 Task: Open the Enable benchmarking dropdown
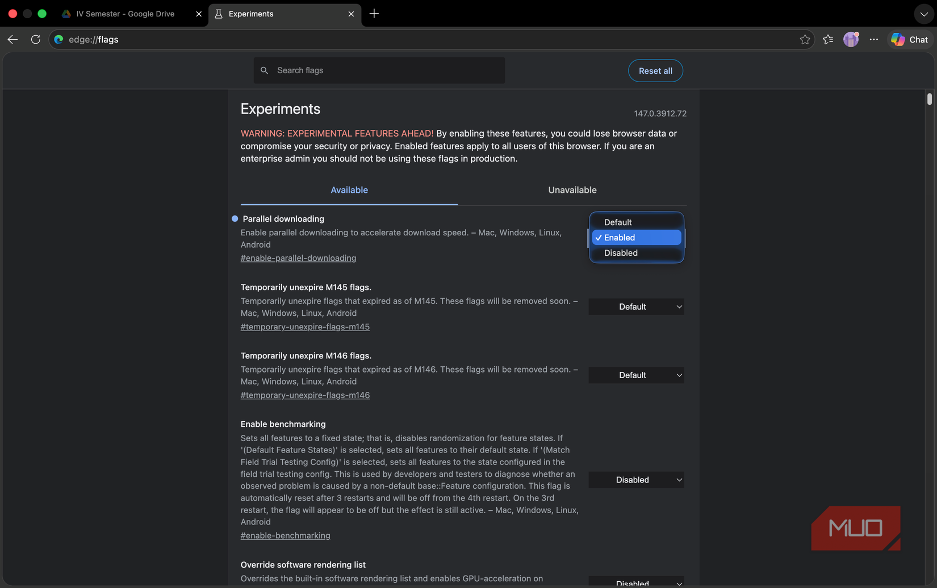[636, 480]
